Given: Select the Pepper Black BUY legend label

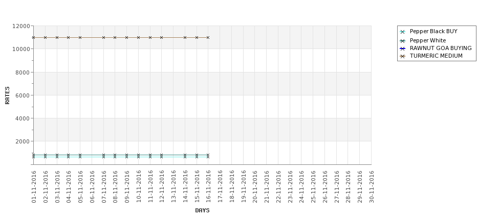Looking at the screenshot, I should coord(433,32).
